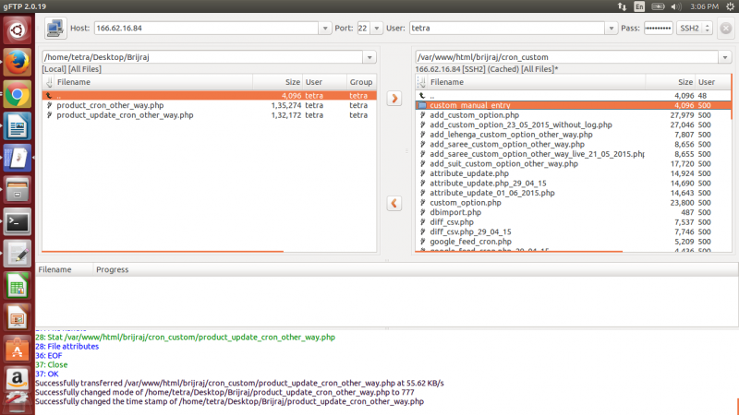
Task: Open the text editor launcher icon
Action: [18, 255]
